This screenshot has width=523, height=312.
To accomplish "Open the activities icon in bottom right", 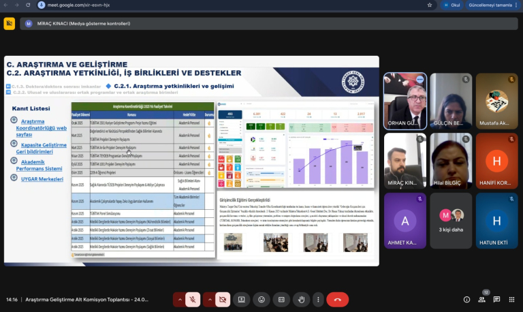I will pos(511,299).
